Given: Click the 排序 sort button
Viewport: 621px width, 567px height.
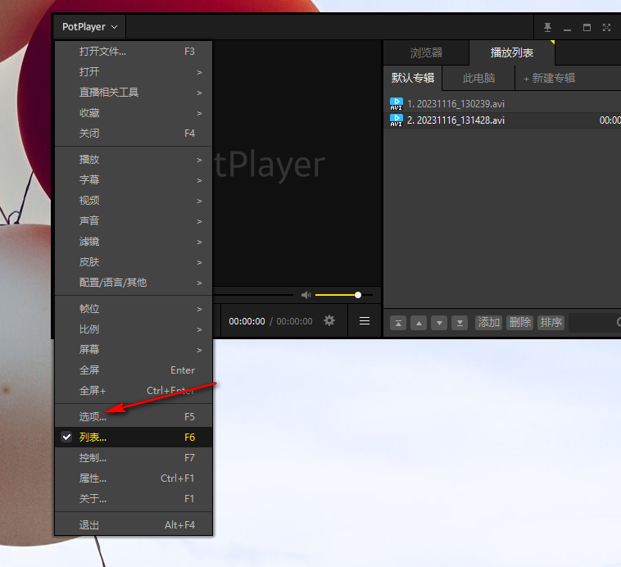Looking at the screenshot, I should [551, 323].
